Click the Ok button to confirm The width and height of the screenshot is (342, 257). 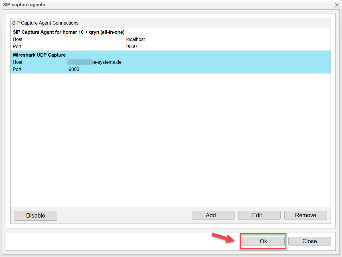263,241
